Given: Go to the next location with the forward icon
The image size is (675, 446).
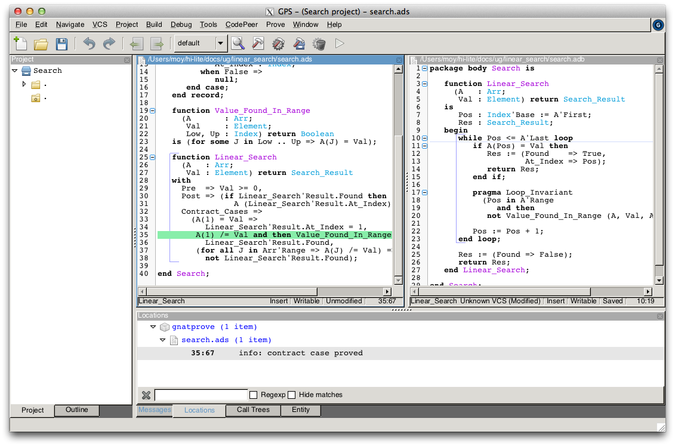Looking at the screenshot, I should pyautogui.click(x=157, y=44).
